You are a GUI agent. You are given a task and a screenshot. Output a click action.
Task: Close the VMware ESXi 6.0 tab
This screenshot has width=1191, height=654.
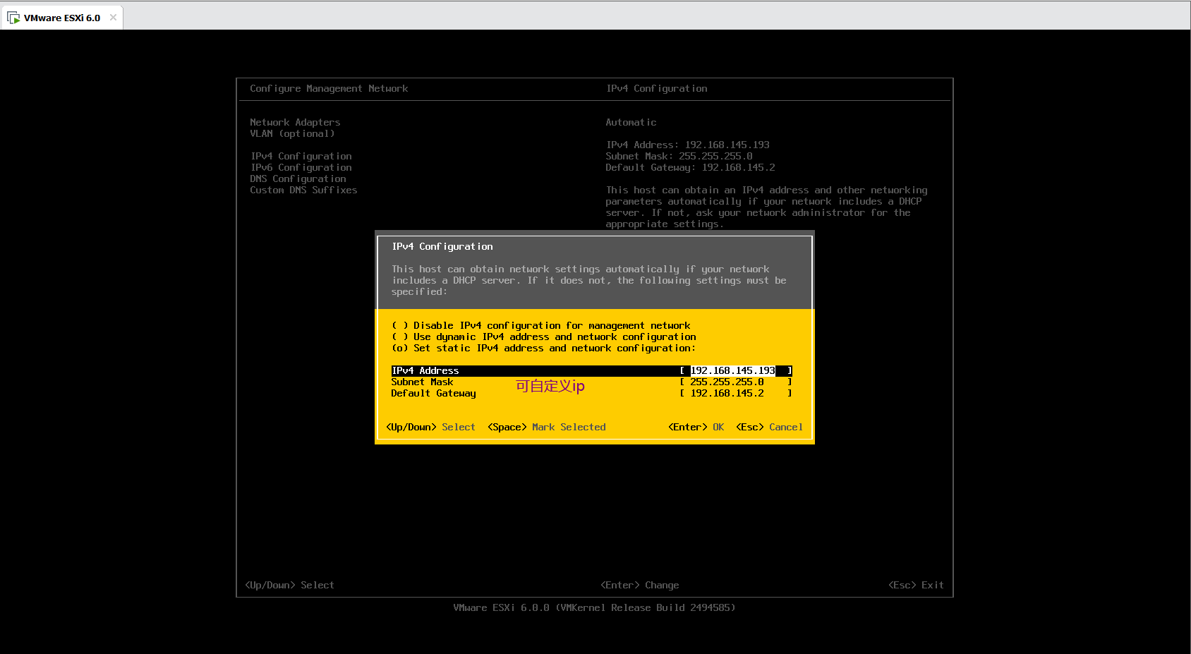click(x=113, y=18)
